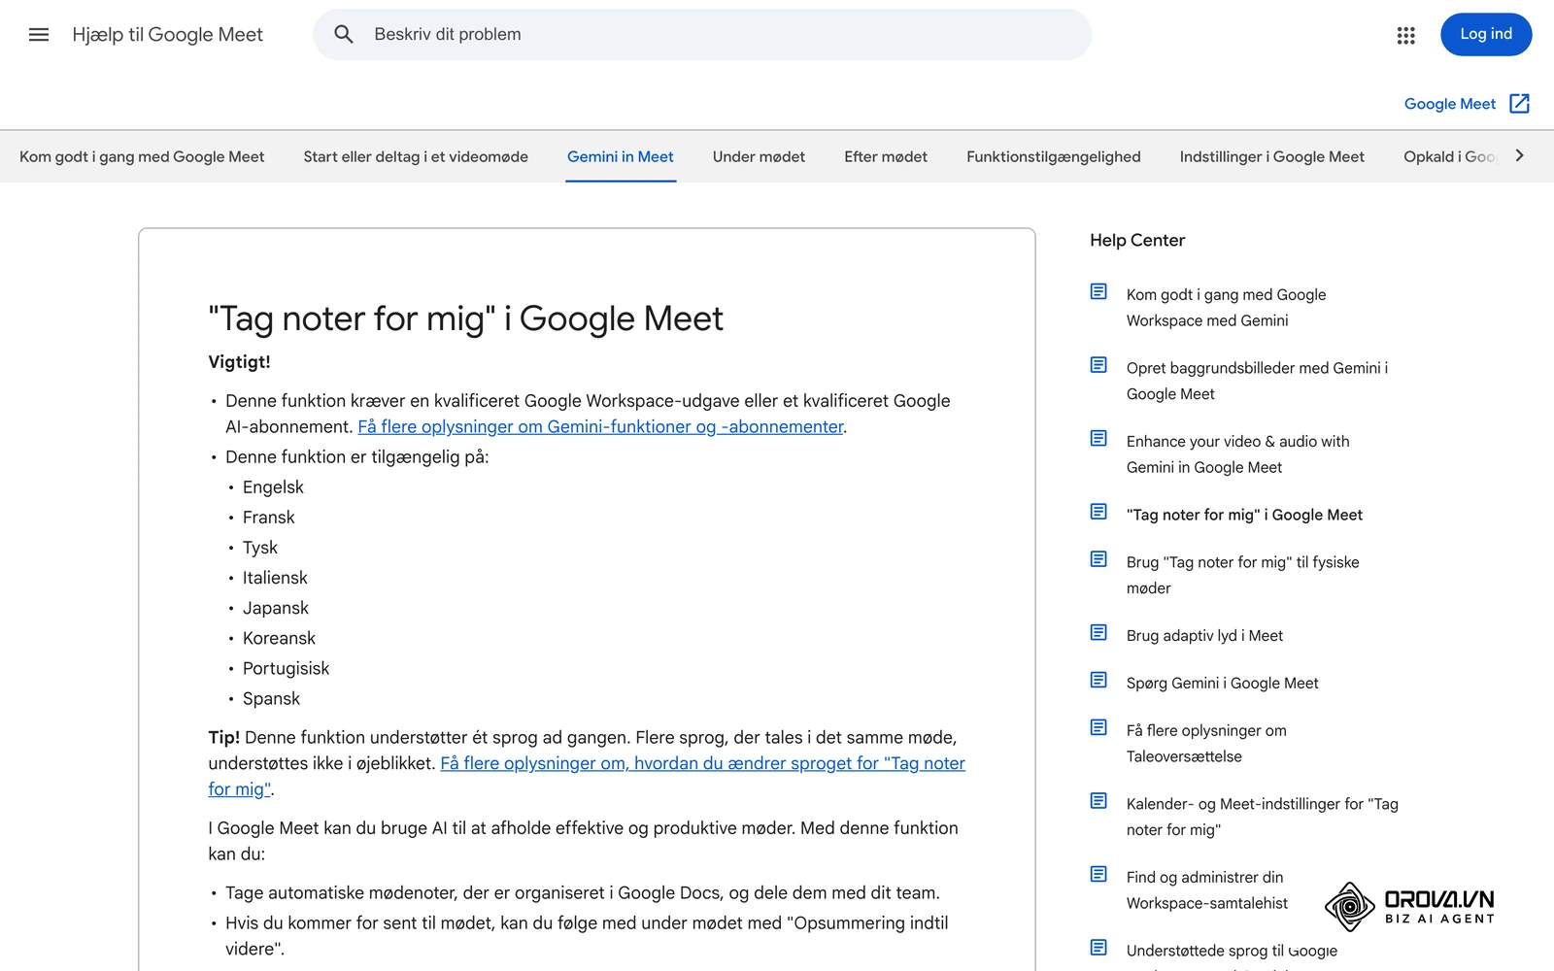Click the "Log ind" button

[x=1486, y=34]
